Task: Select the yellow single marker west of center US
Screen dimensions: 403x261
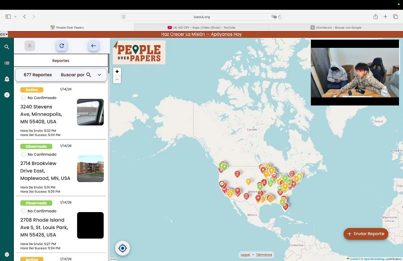Action: [x=248, y=182]
